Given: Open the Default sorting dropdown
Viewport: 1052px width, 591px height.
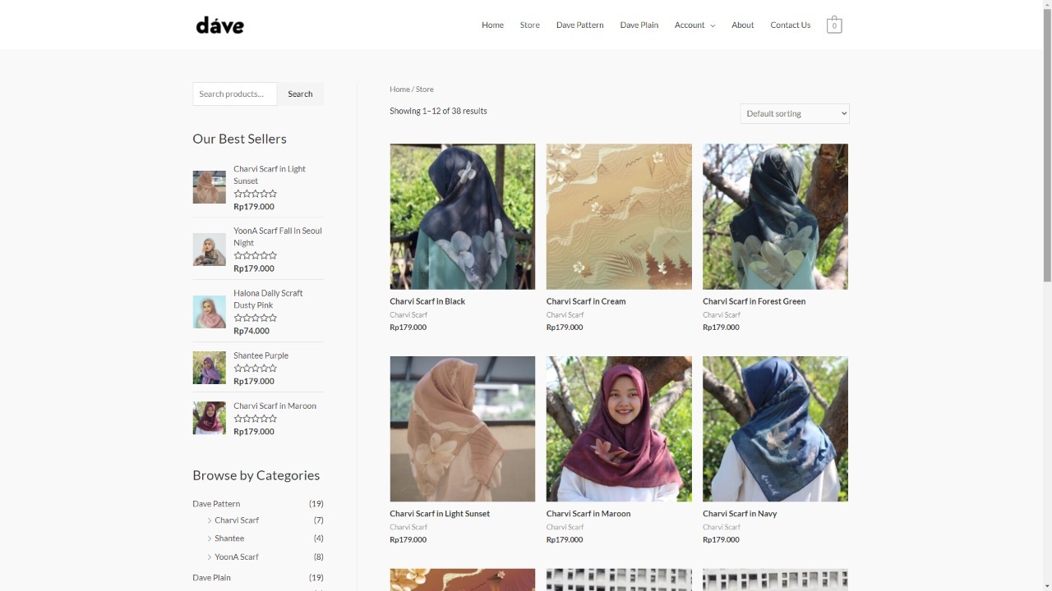Looking at the screenshot, I should point(794,114).
